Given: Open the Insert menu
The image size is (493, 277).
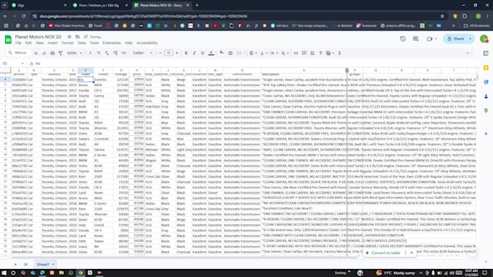Looking at the screenshot, I should 52,43.
